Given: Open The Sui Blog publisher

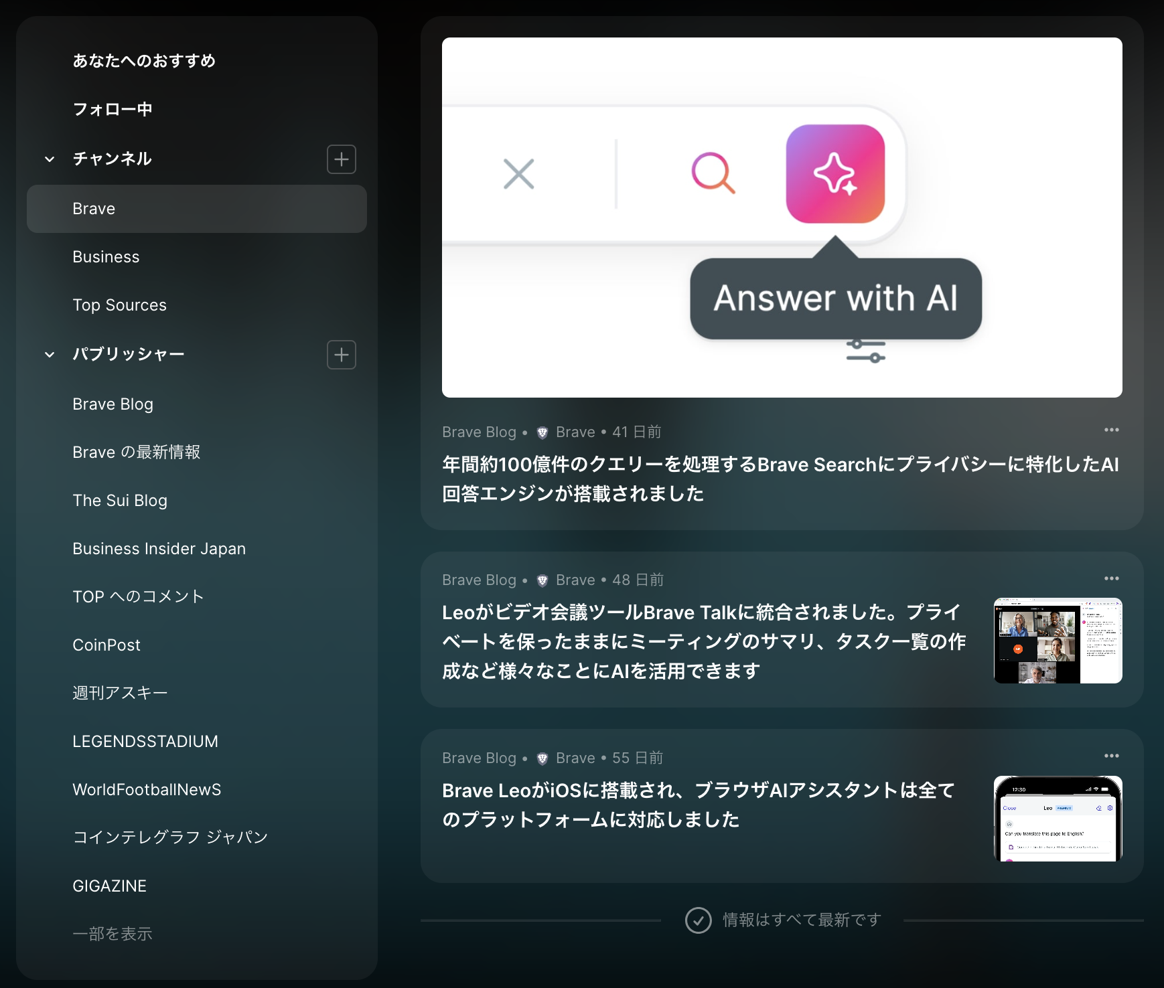Looking at the screenshot, I should tap(197, 501).
